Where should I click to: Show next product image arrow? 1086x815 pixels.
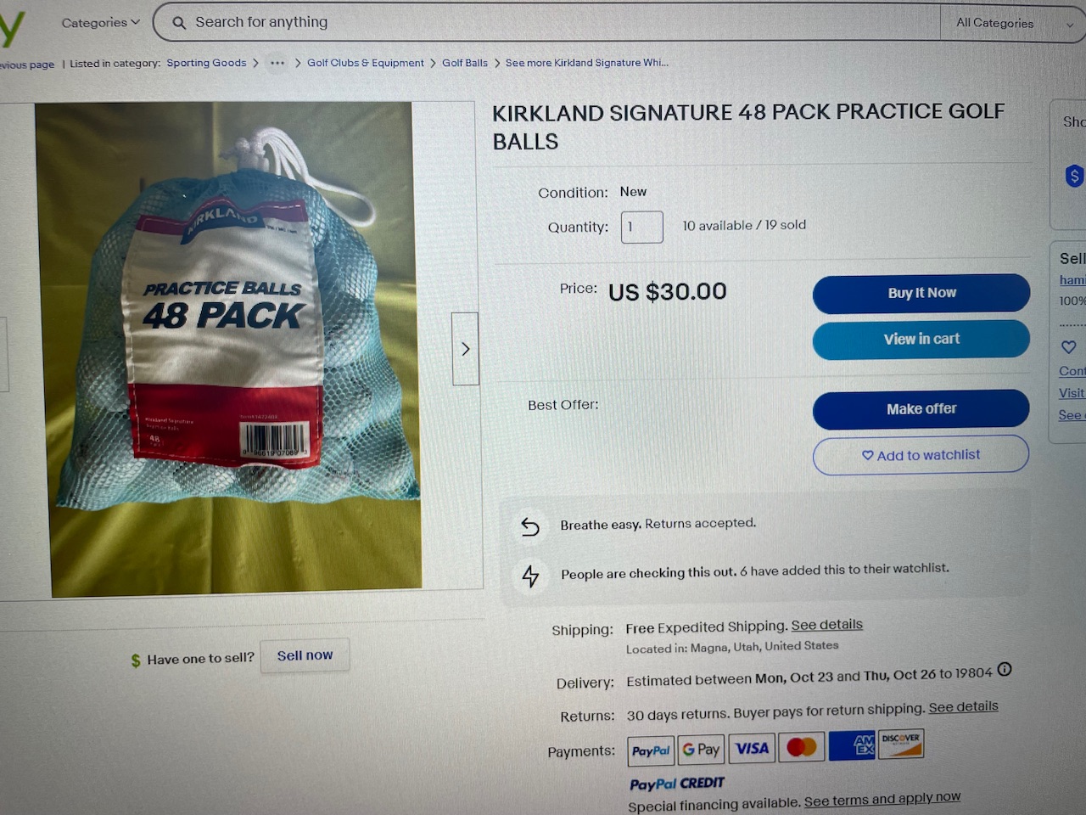coord(465,349)
